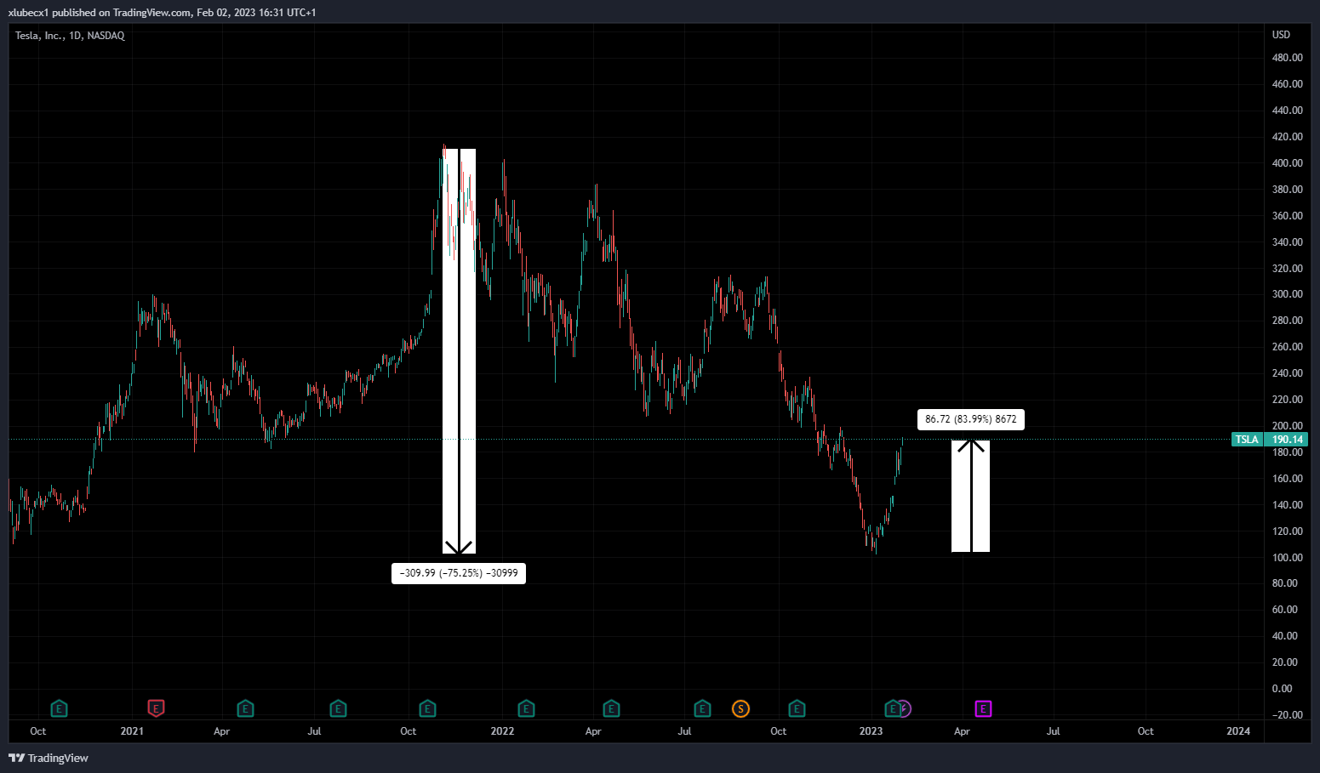This screenshot has height=773, width=1320.
Task: Click the 140.00 price axis label
Action: (x=1287, y=505)
